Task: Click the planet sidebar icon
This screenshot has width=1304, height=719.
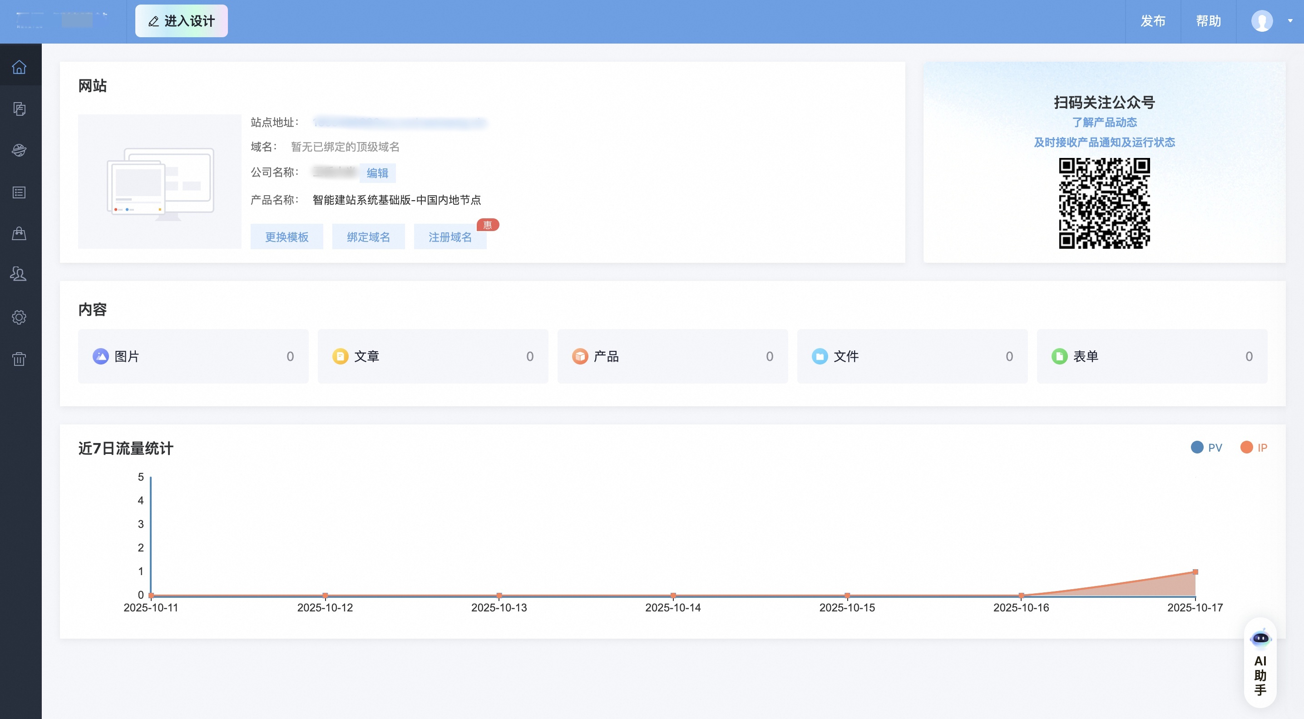Action: pos(19,150)
